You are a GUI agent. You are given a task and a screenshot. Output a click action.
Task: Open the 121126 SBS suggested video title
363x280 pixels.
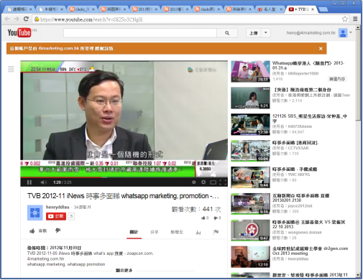pyautogui.click(x=309, y=118)
